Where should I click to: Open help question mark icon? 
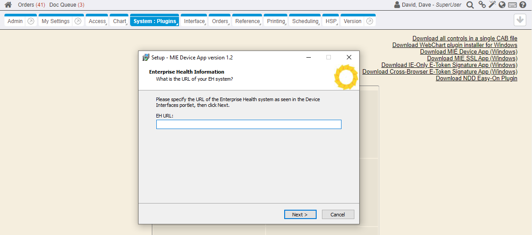click(x=523, y=5)
